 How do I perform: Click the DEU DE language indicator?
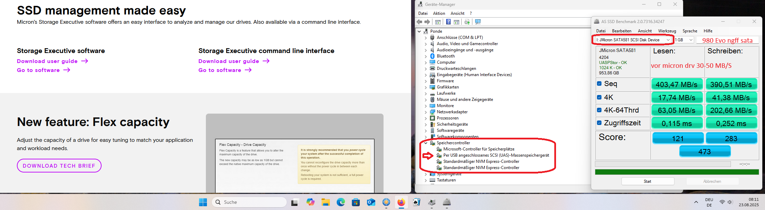[x=709, y=202]
